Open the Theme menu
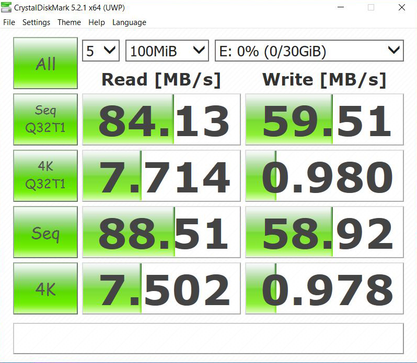Viewport: 417px width, 363px height. tap(69, 22)
